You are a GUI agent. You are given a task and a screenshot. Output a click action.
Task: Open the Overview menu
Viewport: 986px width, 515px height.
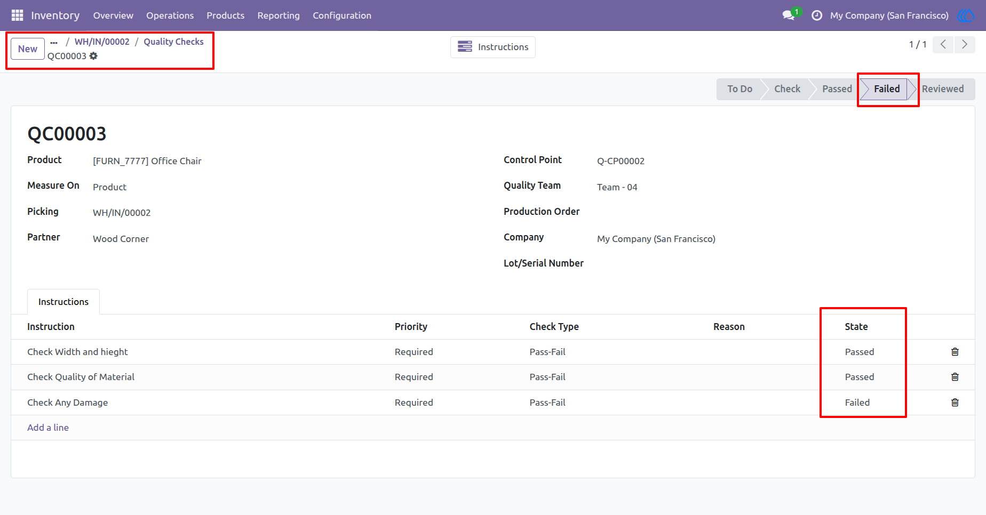(113, 15)
